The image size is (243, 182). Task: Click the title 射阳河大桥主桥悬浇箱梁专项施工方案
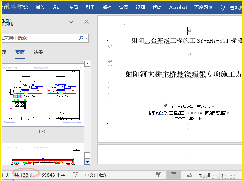point(183,74)
